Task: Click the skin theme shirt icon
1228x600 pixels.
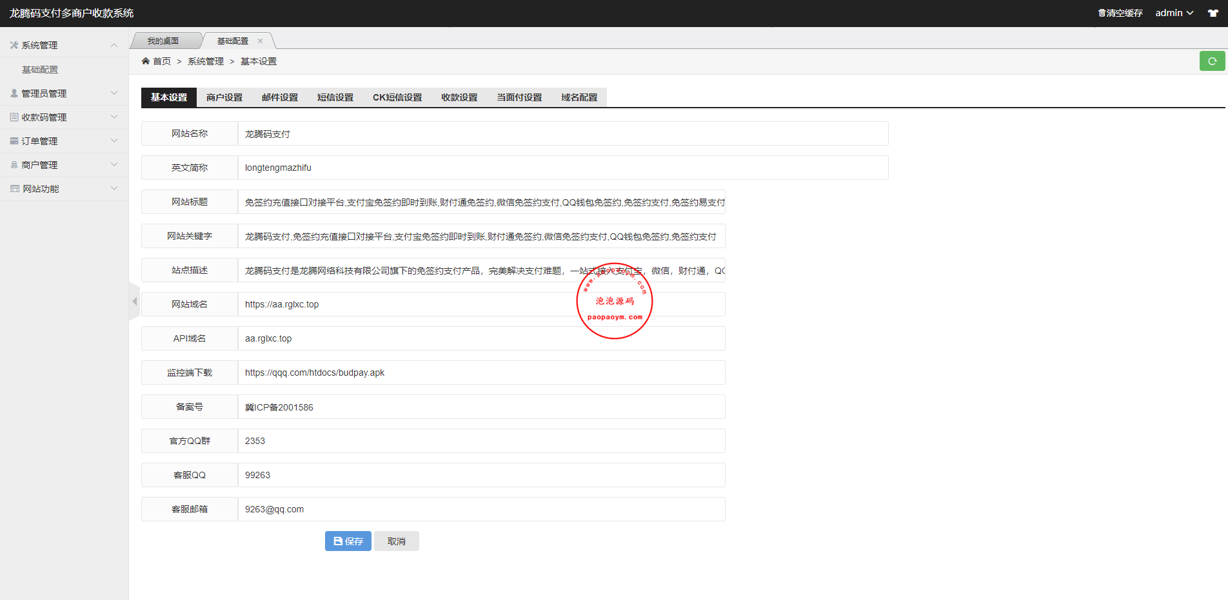Action: (1213, 13)
